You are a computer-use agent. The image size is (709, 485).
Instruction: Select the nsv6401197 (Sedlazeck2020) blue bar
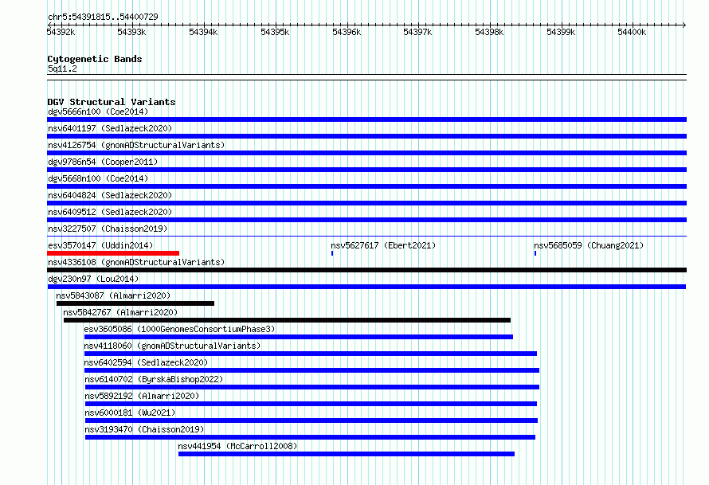click(366, 136)
